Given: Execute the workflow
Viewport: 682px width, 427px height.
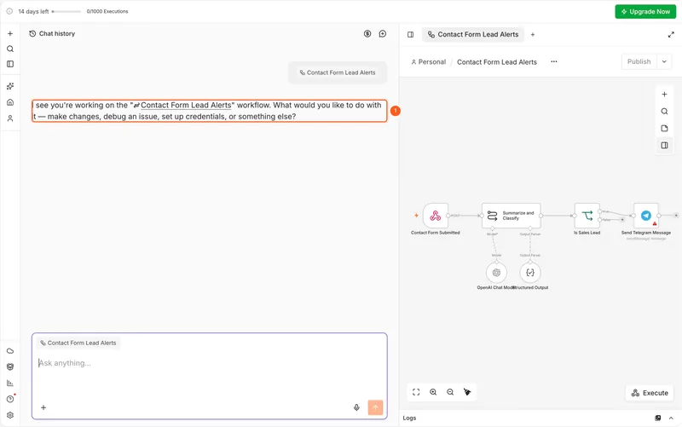Looking at the screenshot, I should (x=650, y=393).
